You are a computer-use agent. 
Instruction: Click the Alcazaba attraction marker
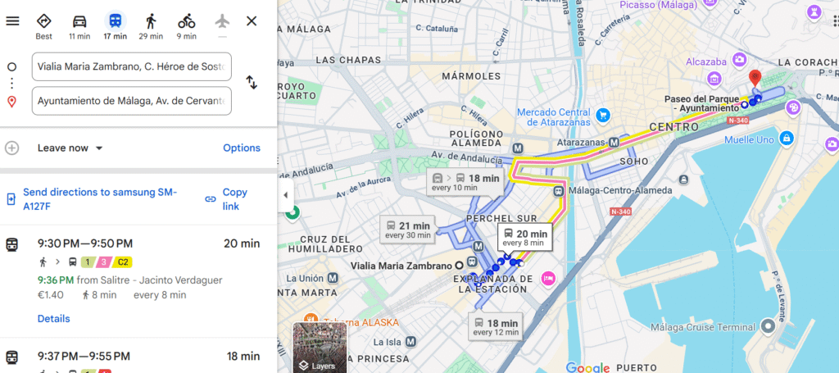[x=741, y=58]
